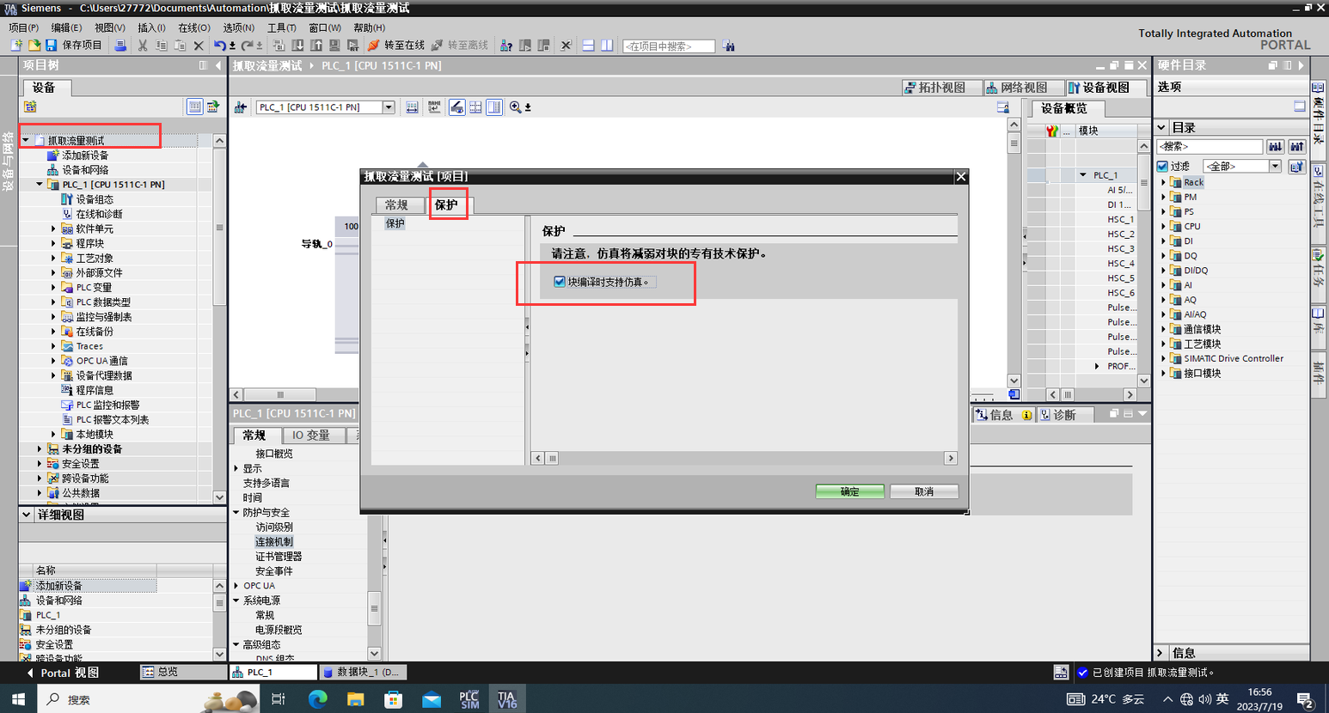Image resolution: width=1329 pixels, height=713 pixels.
Task: Open the 全部 catalog profile dropdown
Action: [x=1275, y=166]
